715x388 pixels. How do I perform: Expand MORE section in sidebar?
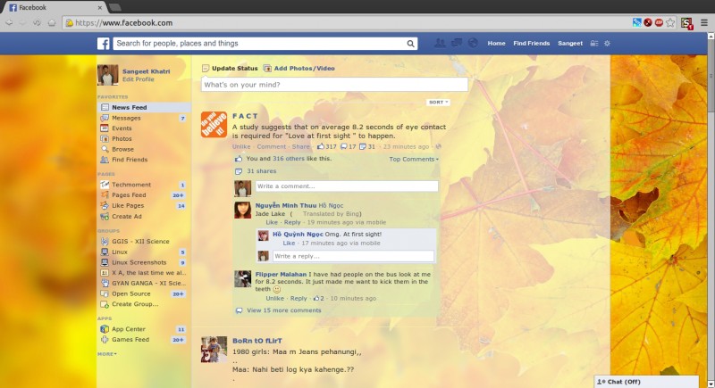(106, 354)
